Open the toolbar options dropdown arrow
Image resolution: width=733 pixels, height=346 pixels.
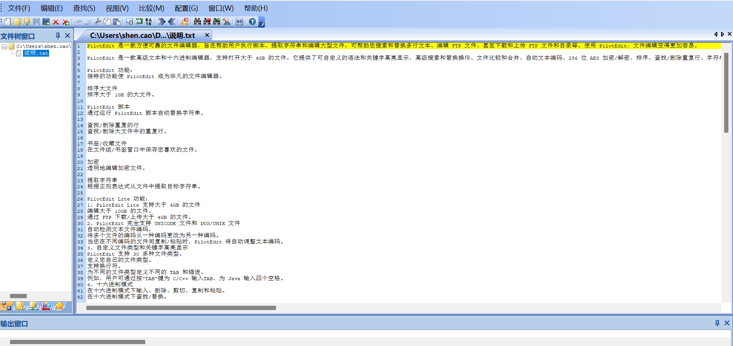point(261,23)
